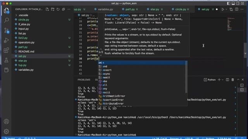Click the editor minimap
Viewport: 248px width, 139px height.
(232, 24)
